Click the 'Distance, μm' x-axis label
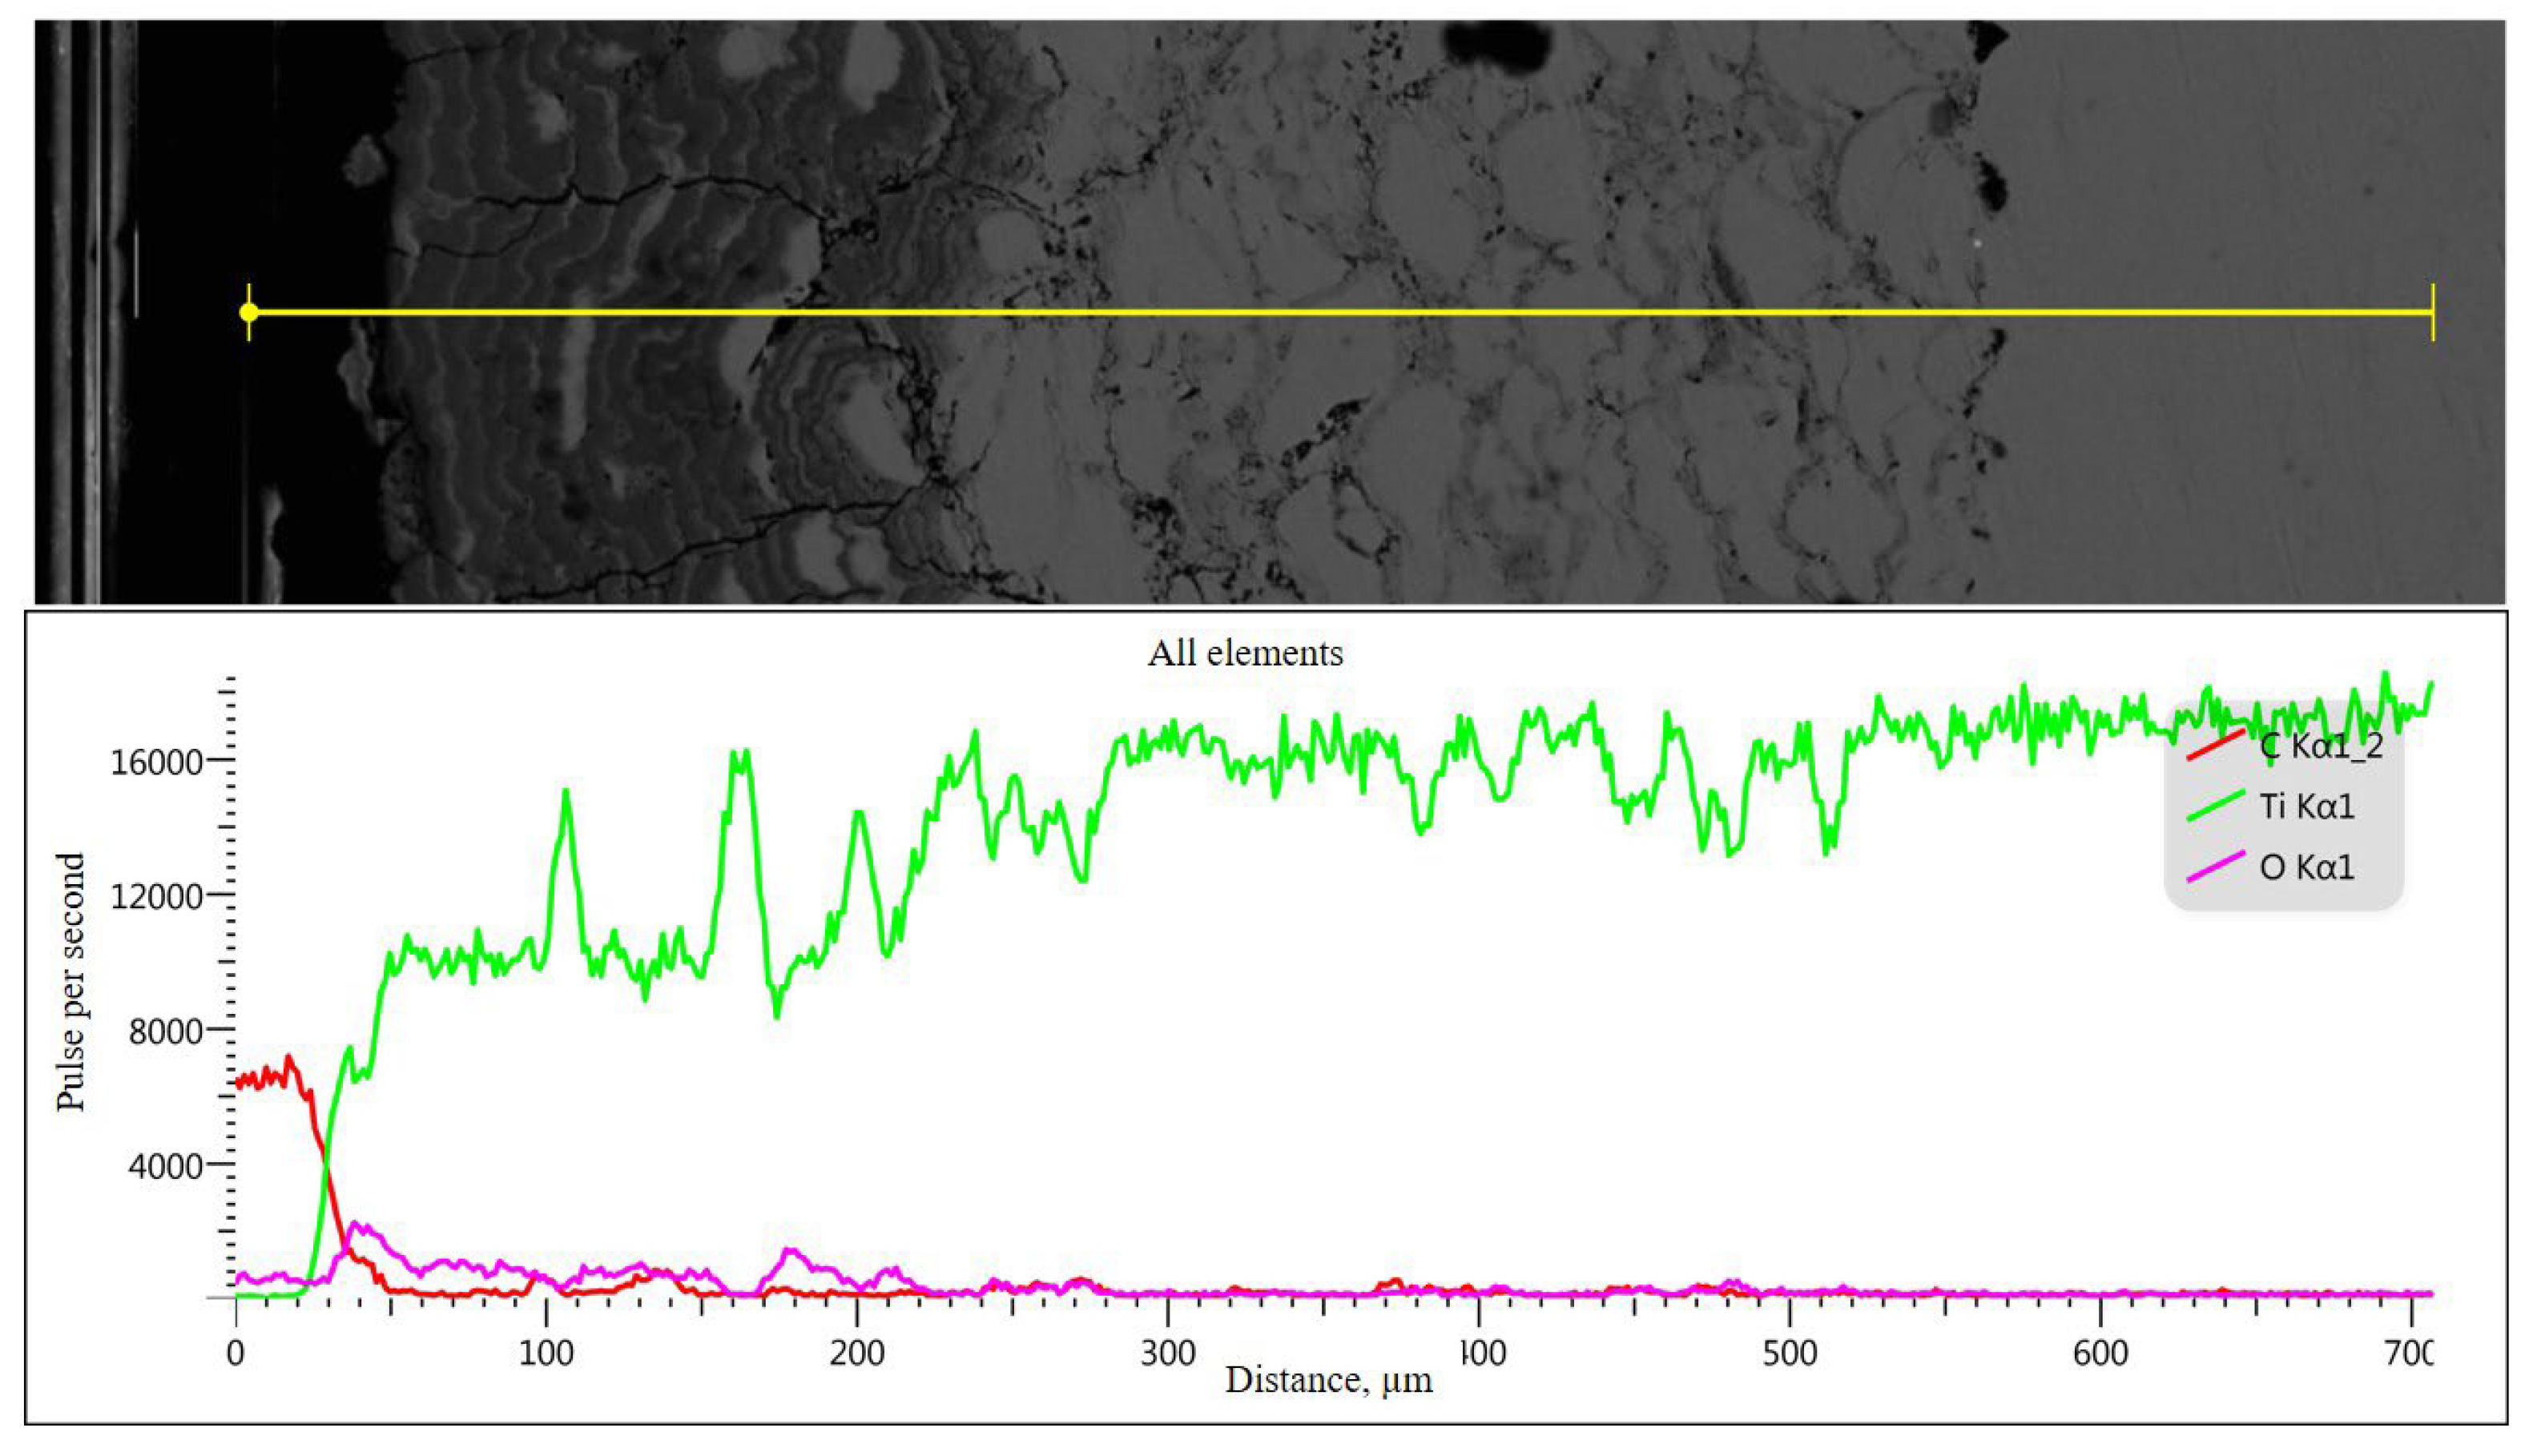 click(x=1328, y=1380)
